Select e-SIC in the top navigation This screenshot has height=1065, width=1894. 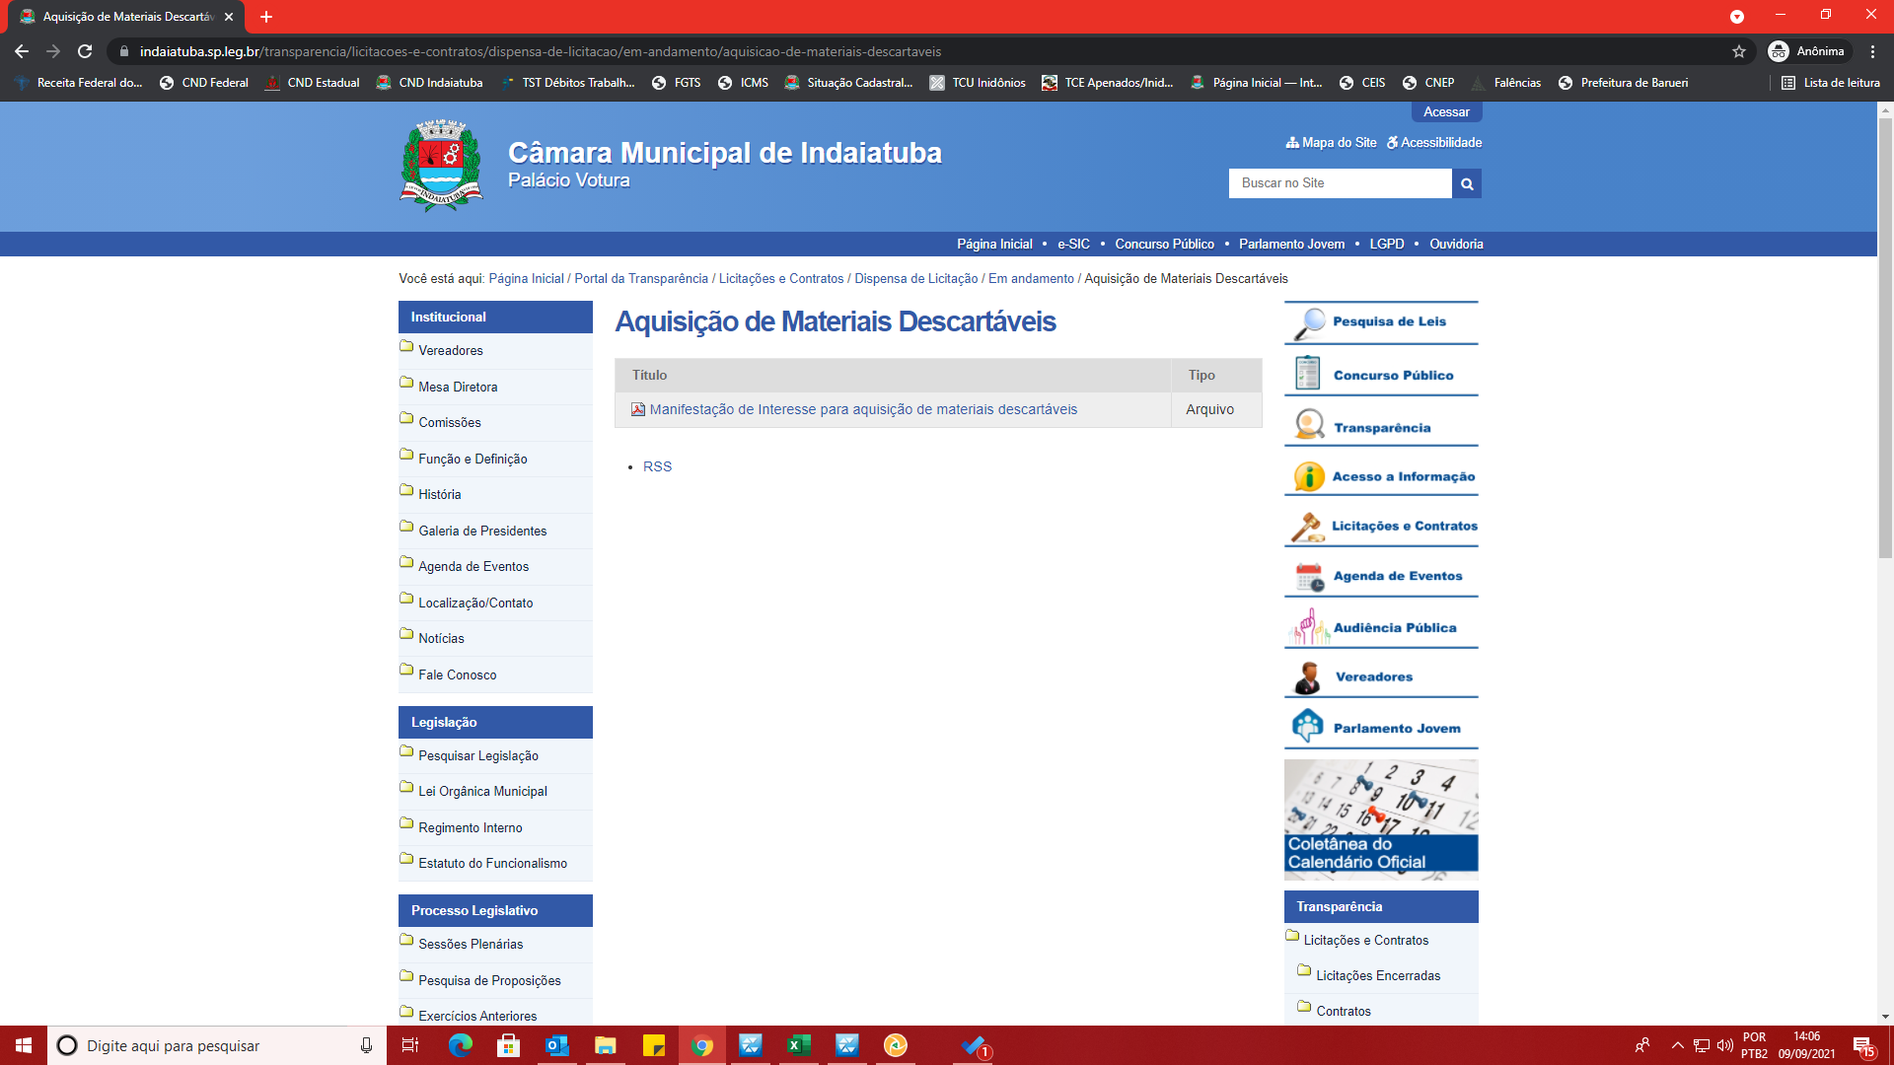point(1073,245)
